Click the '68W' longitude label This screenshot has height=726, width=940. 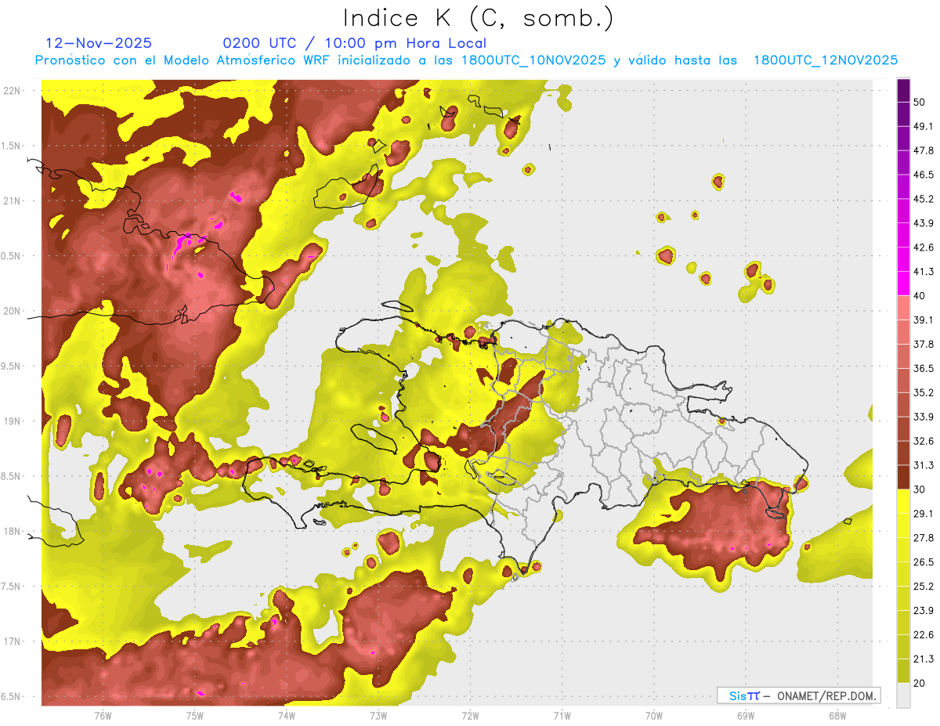point(837,716)
